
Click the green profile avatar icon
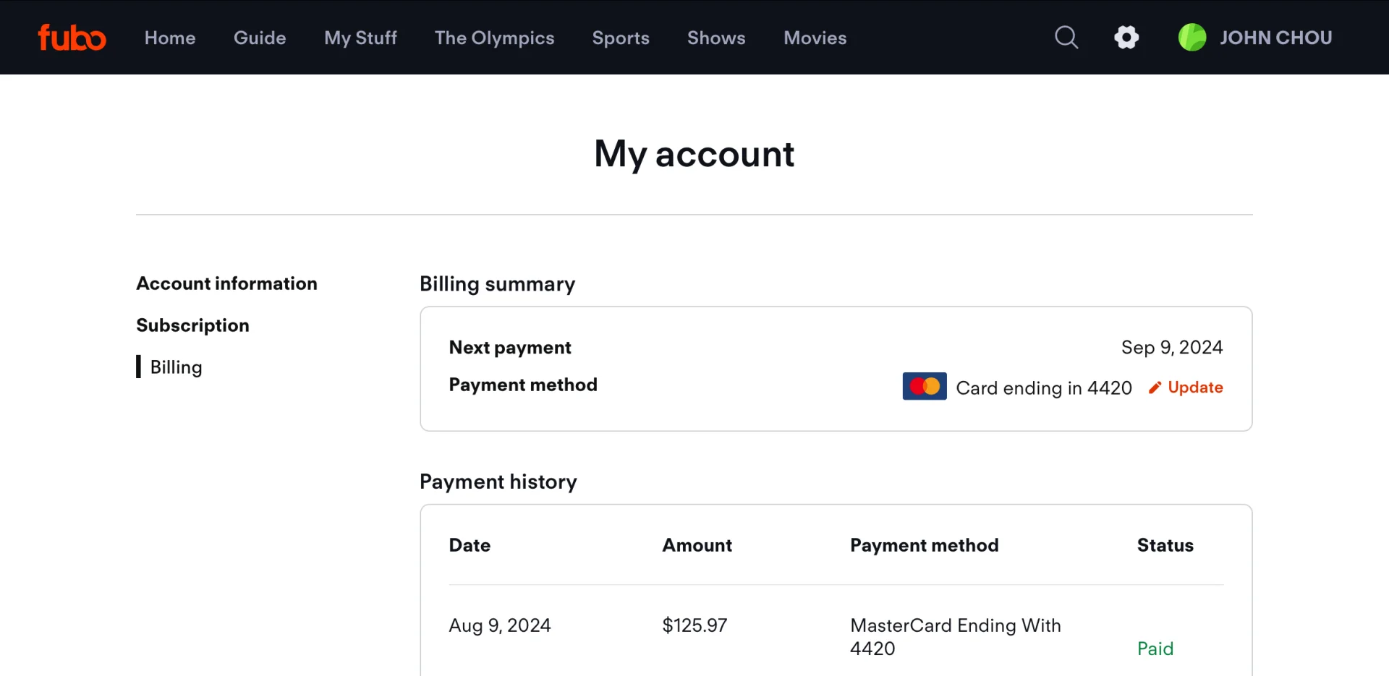click(x=1192, y=38)
